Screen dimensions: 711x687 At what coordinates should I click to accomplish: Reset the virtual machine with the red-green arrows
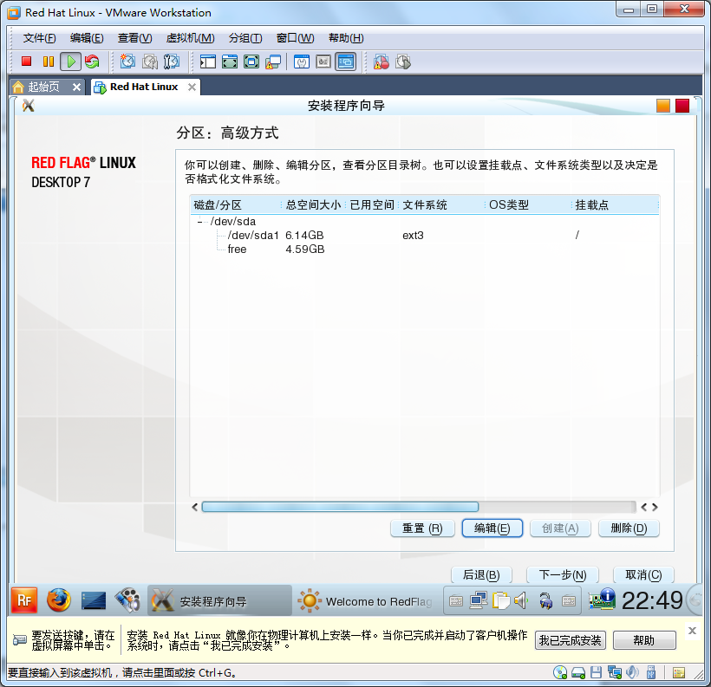coord(92,62)
